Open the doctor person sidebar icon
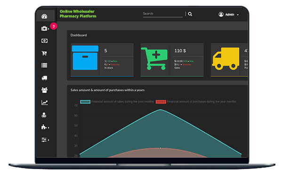The height and width of the screenshot is (177, 291). coord(44,115)
